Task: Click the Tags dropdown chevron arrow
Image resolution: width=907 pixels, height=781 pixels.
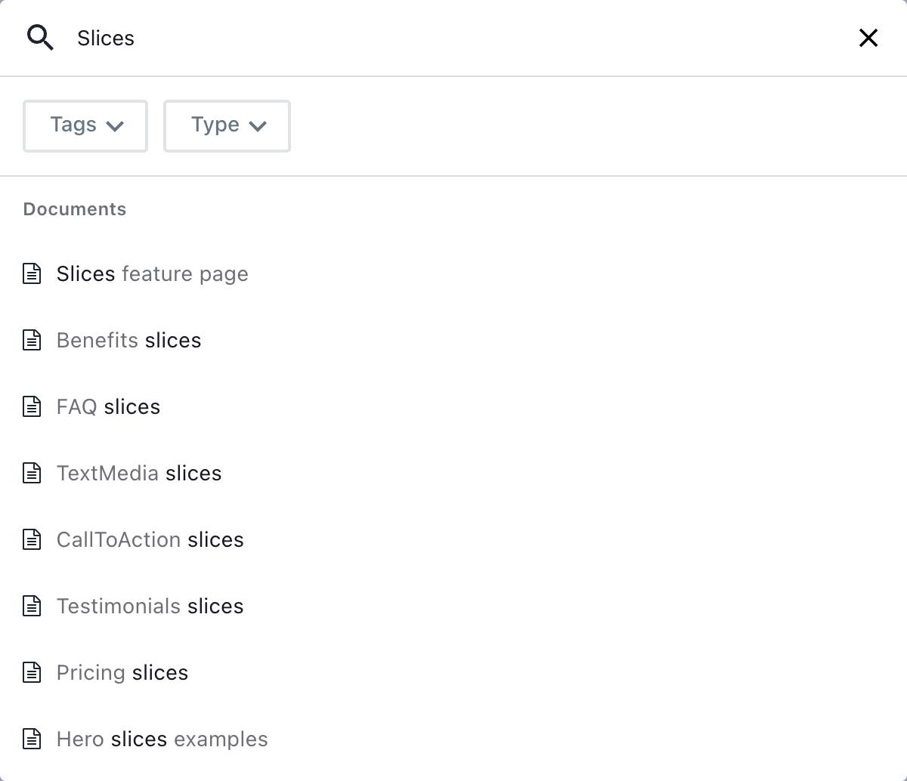Action: pyautogui.click(x=115, y=126)
